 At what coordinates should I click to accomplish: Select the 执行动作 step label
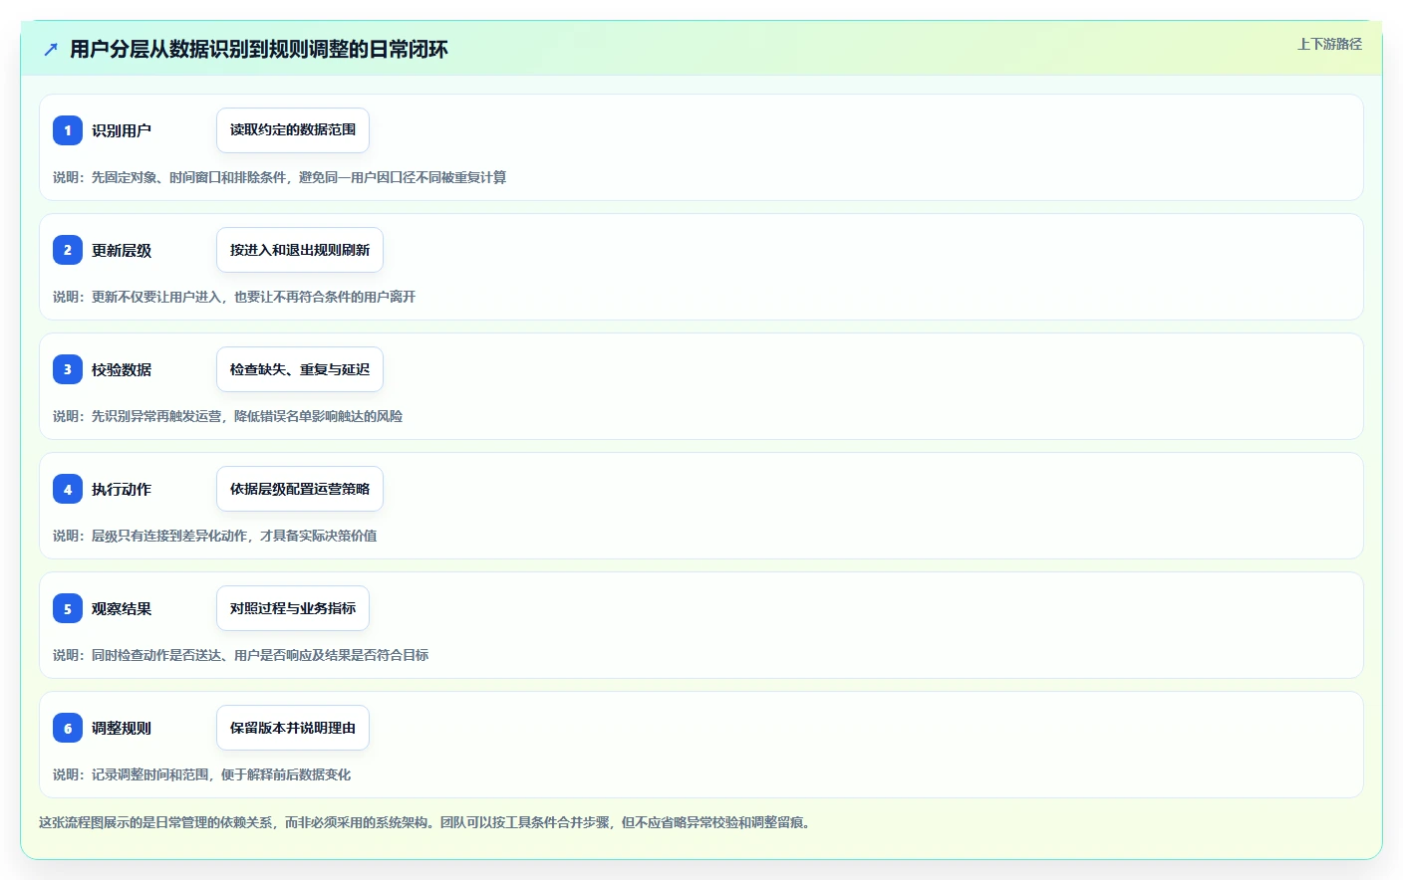(122, 489)
